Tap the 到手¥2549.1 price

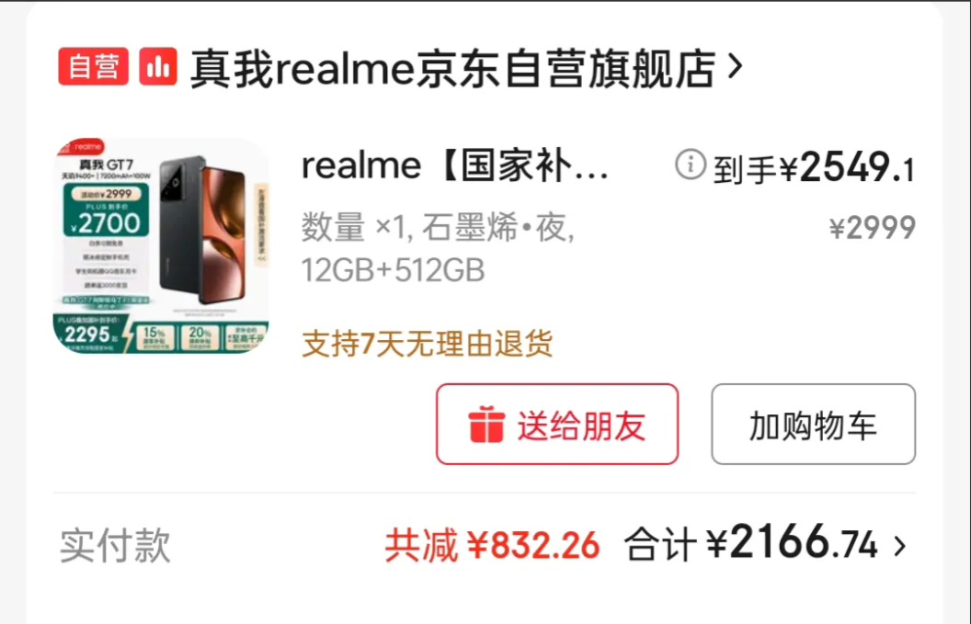point(814,168)
